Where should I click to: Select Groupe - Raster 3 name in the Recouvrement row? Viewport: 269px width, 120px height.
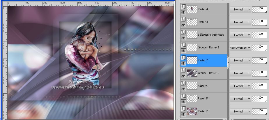click(x=208, y=48)
